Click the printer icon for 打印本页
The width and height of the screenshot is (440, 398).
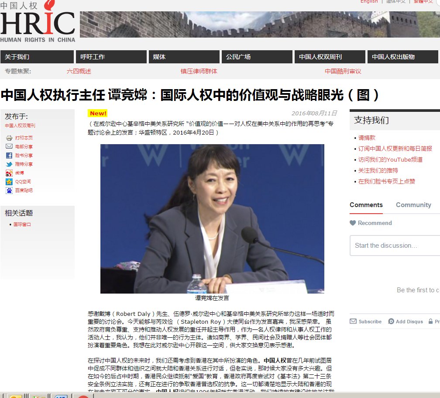(9, 138)
